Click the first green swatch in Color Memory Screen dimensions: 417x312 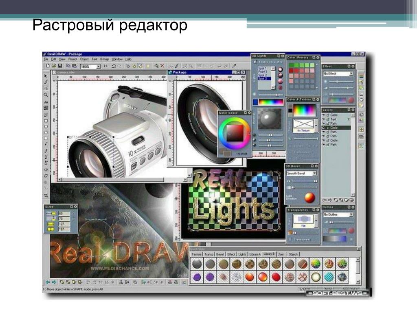point(291,65)
